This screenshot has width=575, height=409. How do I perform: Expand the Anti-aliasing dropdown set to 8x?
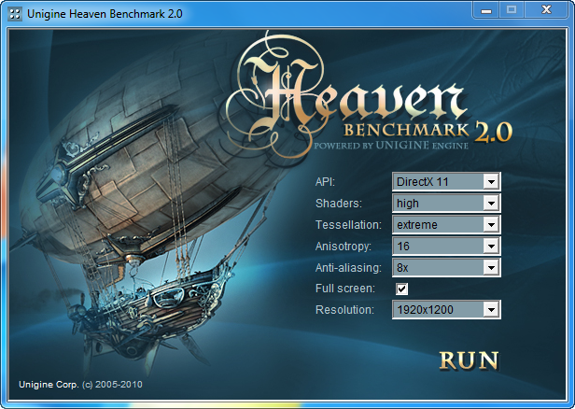pyautogui.click(x=446, y=267)
